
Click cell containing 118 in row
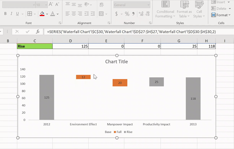(206, 46)
